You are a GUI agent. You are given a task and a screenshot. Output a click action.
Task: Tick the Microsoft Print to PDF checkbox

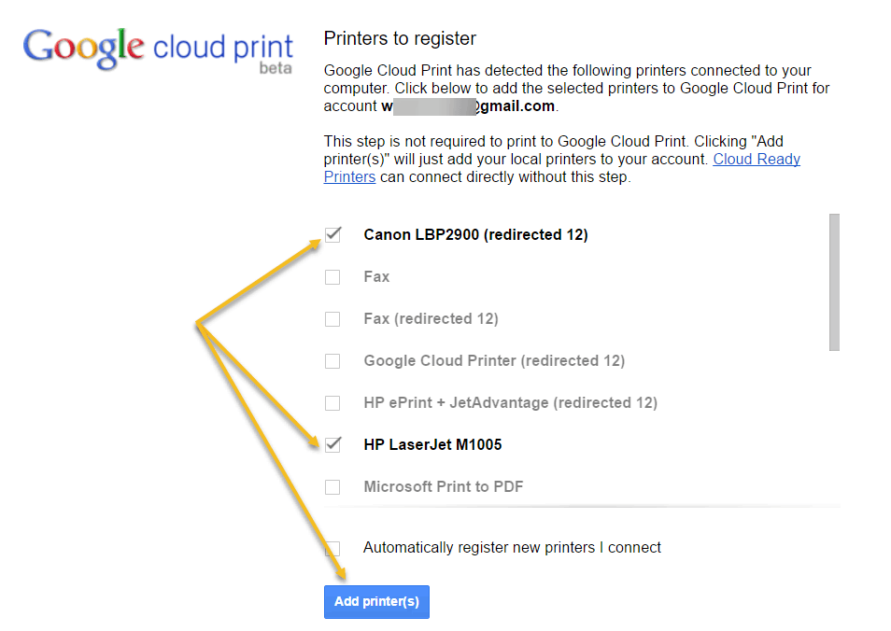tap(332, 487)
